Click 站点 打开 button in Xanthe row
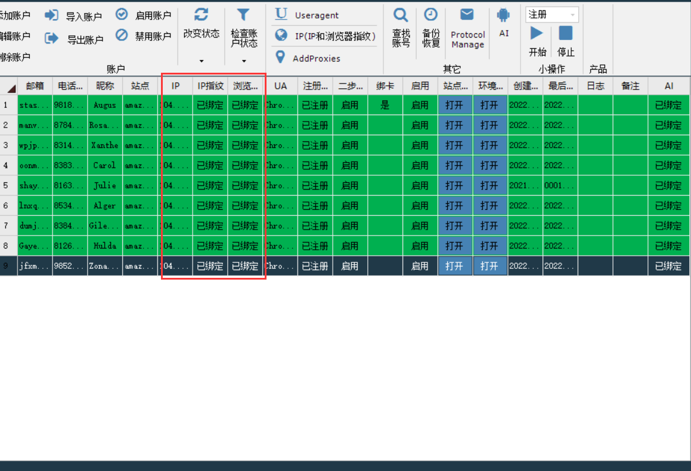 (455, 145)
